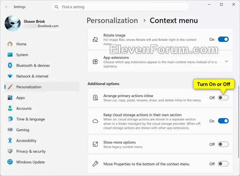Click the Rotate image title text
The height and width of the screenshot is (176, 240).
pos(115,35)
